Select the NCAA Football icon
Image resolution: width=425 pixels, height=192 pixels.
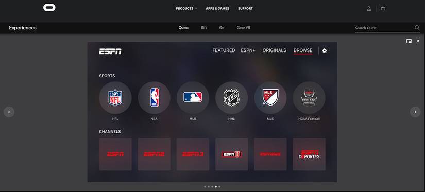coord(309,98)
